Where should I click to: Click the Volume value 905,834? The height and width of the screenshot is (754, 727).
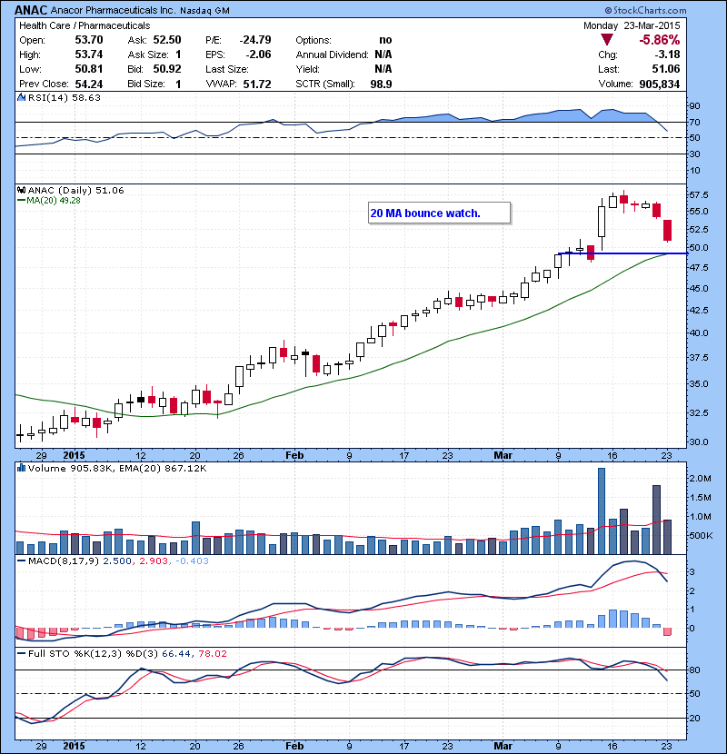[659, 84]
